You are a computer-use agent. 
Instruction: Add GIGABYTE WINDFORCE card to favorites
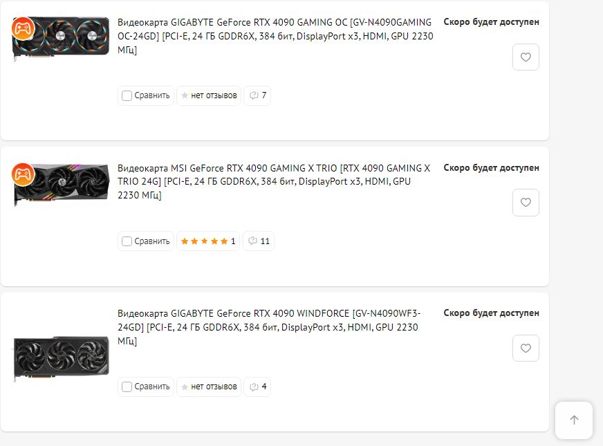(x=526, y=349)
